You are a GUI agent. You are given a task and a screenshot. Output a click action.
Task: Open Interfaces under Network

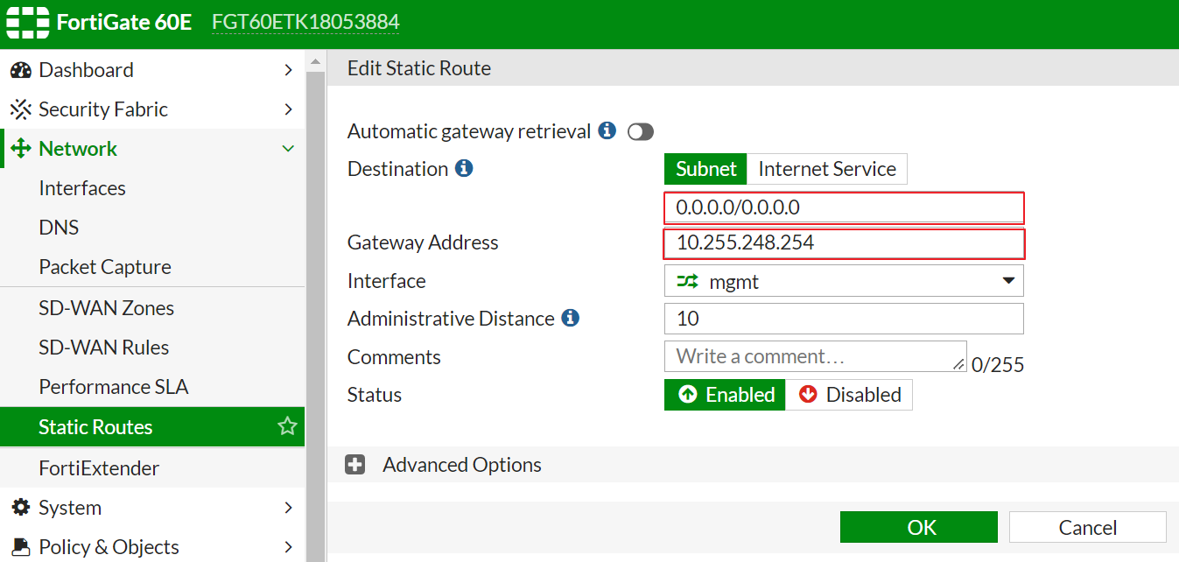(82, 188)
